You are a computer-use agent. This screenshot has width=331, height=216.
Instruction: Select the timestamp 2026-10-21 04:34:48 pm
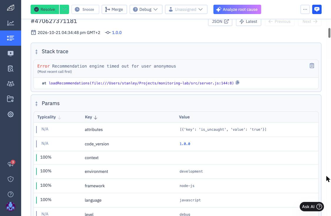[x=69, y=33]
